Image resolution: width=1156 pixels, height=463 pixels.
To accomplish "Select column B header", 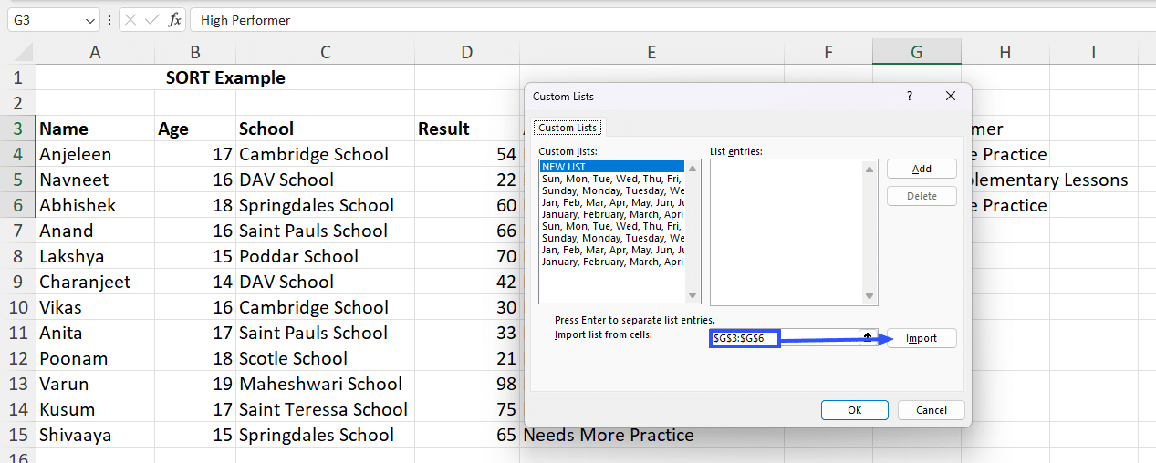I will 194,53.
